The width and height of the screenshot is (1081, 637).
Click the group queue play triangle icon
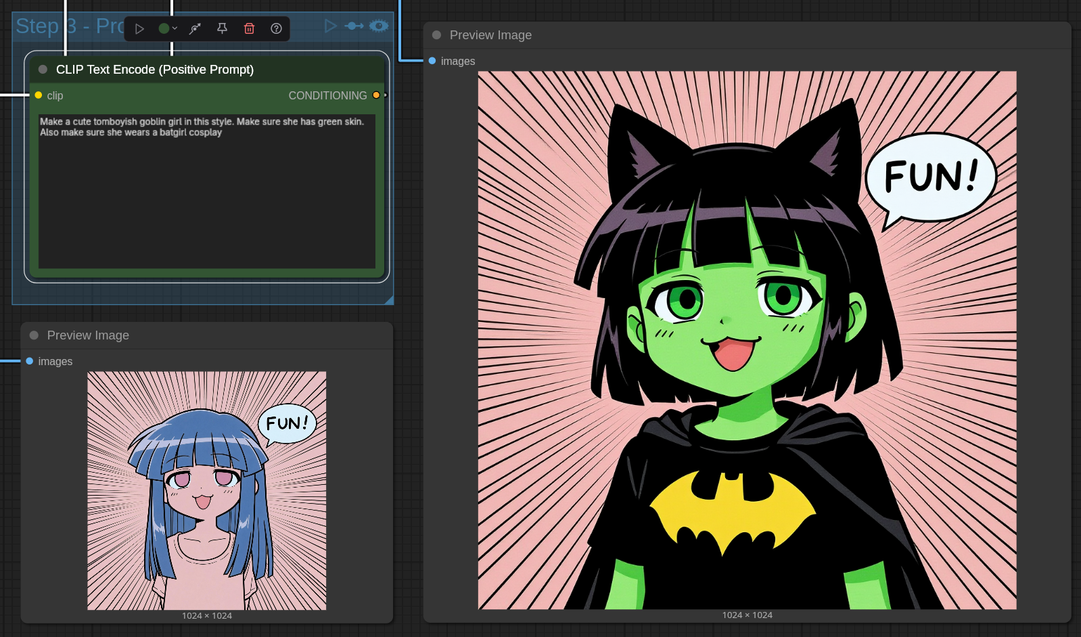click(330, 26)
